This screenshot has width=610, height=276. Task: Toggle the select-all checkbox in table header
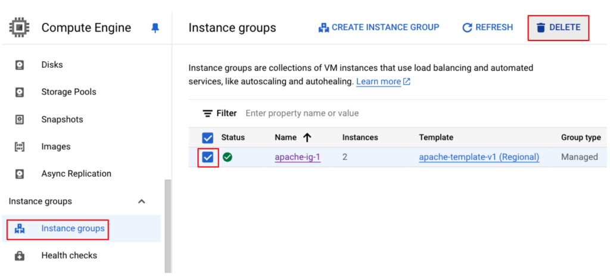208,137
